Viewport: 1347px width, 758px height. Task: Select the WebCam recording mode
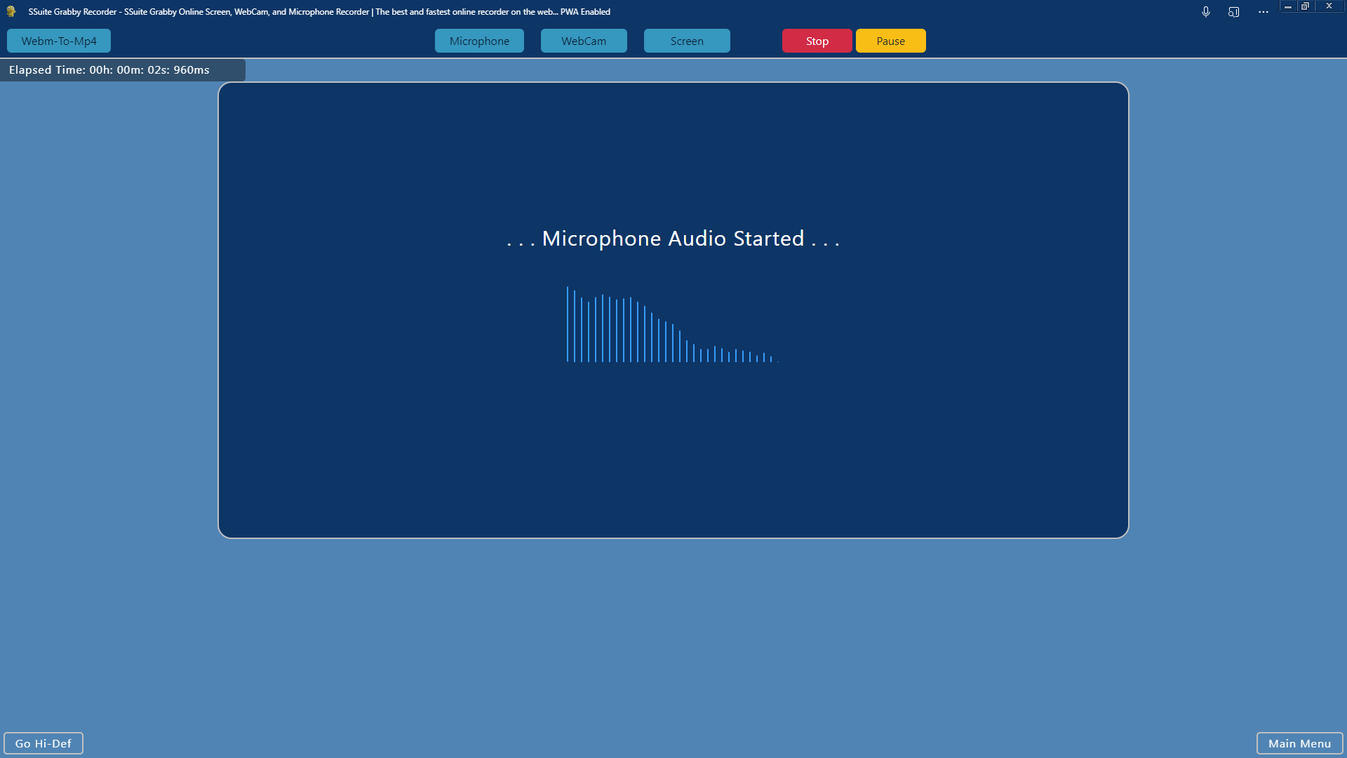[x=583, y=41]
